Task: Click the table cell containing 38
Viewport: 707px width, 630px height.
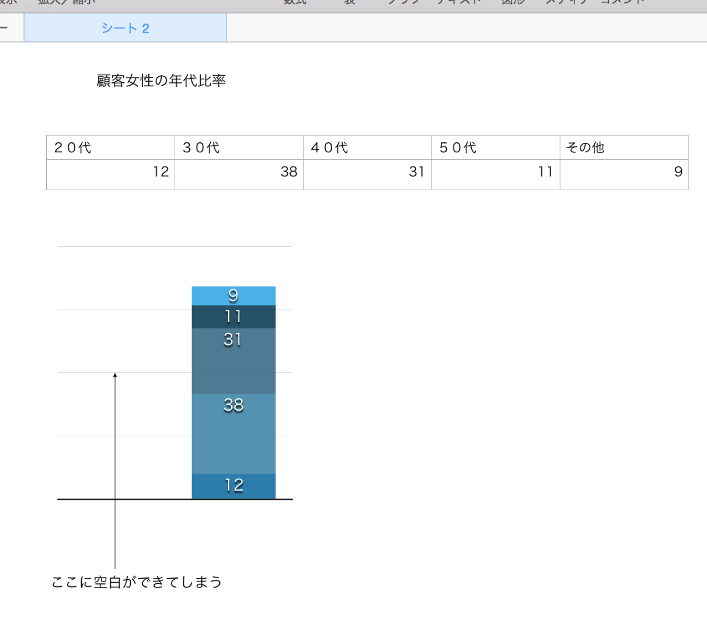Action: (x=239, y=174)
